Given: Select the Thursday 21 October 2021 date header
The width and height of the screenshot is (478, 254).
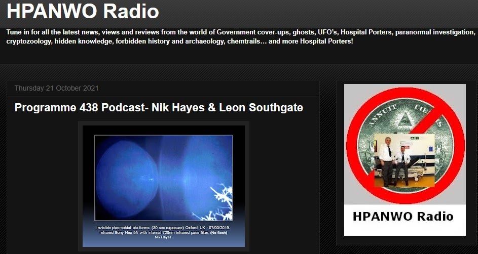Looking at the screenshot, I should click(56, 88).
